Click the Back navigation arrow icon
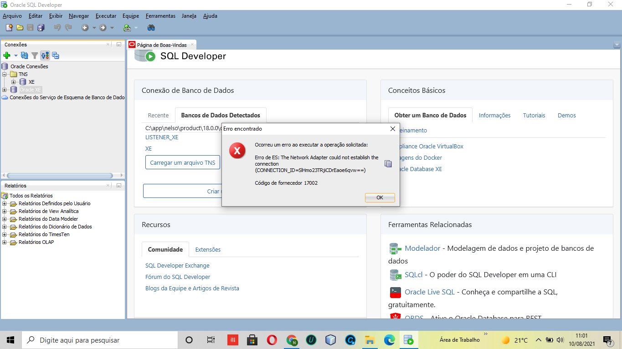622x349 pixels. point(85,28)
